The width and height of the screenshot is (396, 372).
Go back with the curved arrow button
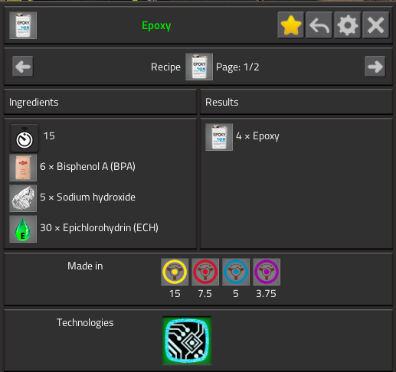pos(319,25)
